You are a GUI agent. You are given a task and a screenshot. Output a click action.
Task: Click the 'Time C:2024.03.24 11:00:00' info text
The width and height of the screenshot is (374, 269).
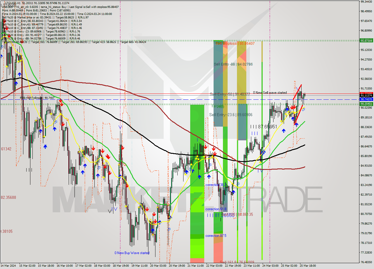[95, 14]
